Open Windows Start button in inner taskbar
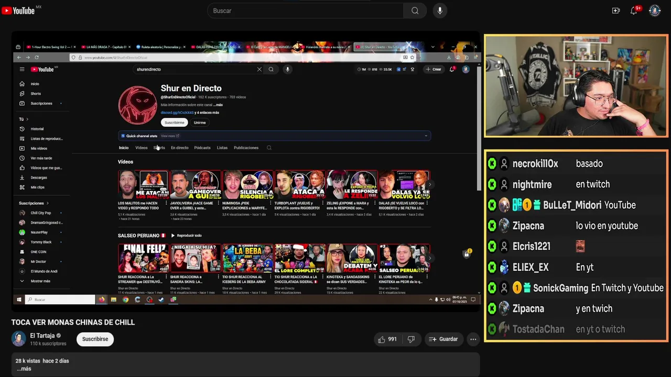Screen dimensions: 671x377 19,300
